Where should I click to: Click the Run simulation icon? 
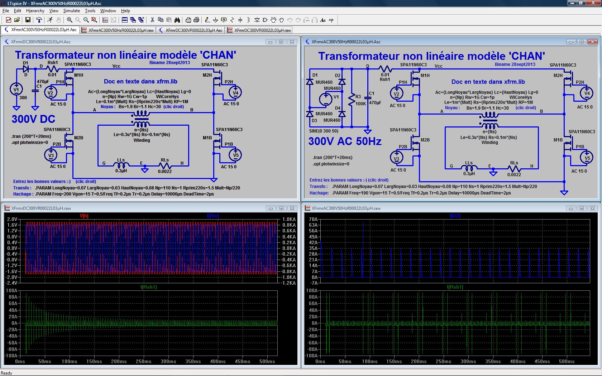pyautogui.click(x=50, y=20)
